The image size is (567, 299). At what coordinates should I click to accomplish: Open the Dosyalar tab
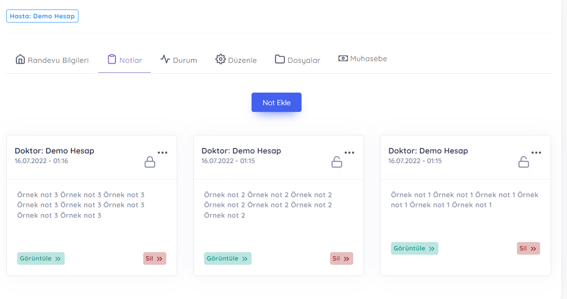click(303, 60)
